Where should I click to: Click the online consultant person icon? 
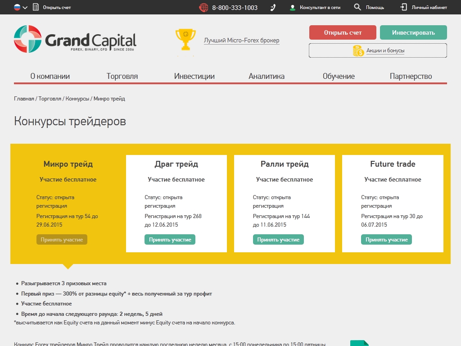click(x=293, y=8)
